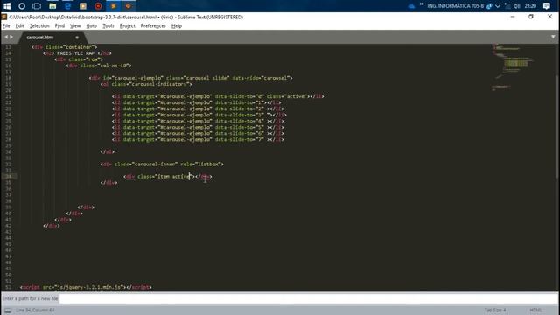Click the vertical editor scrollbar
The image size is (560, 315).
[x=557, y=127]
